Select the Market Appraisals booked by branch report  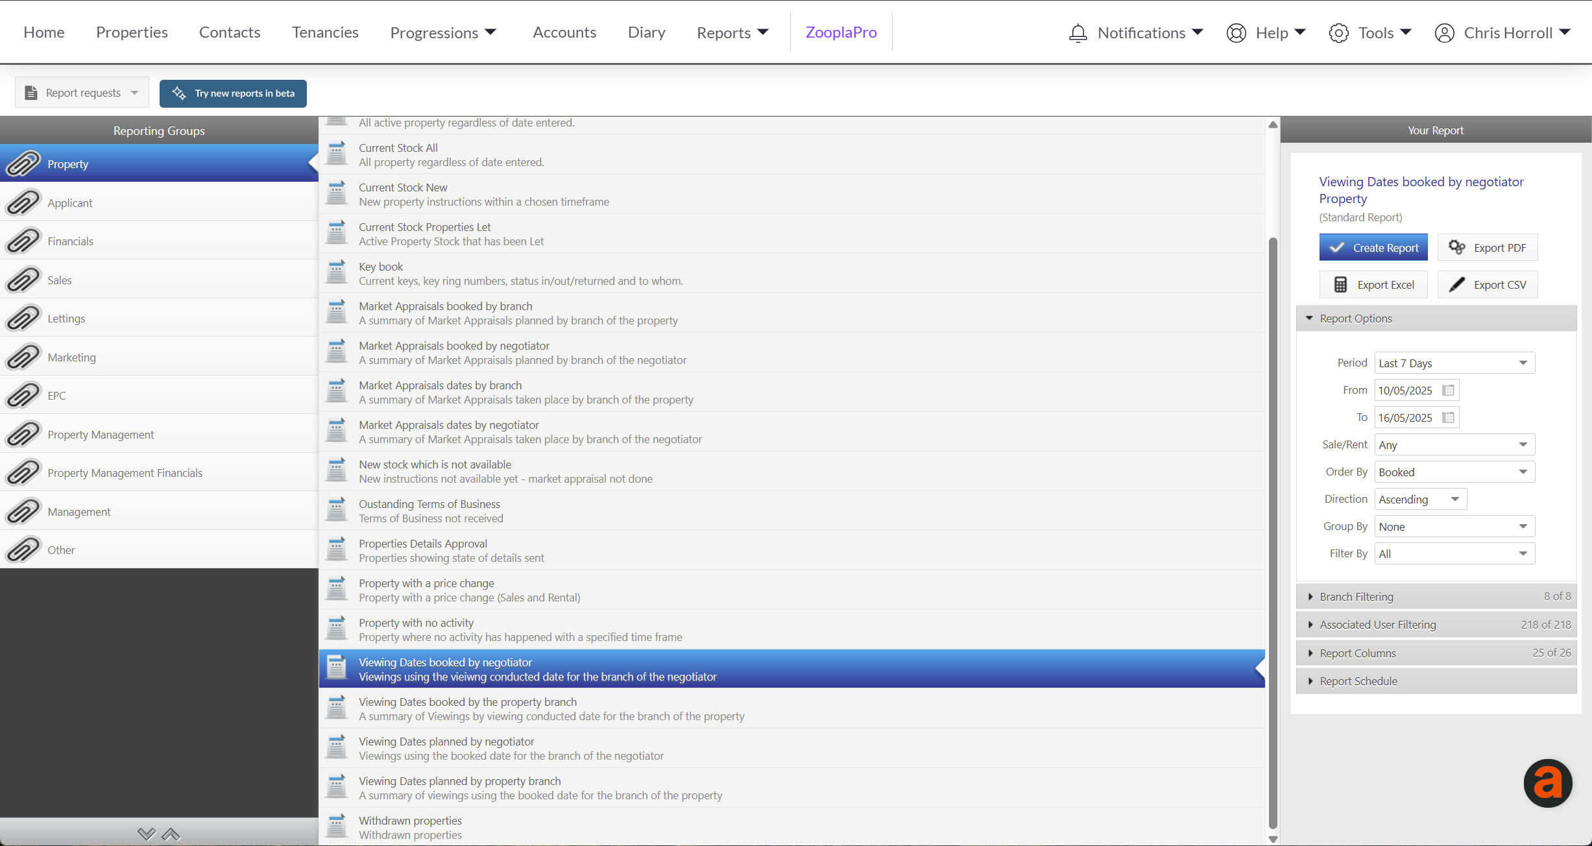coord(791,313)
